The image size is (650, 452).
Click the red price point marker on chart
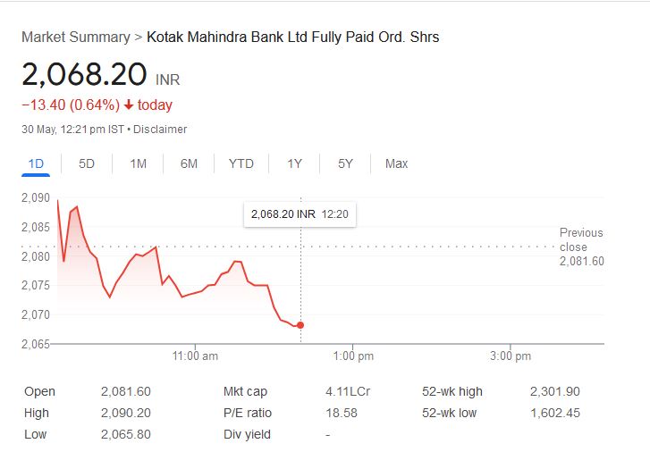click(300, 325)
